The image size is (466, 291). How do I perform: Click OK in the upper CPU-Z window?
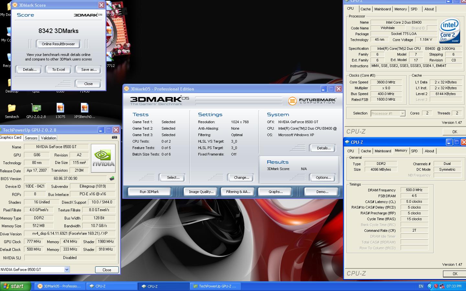455,132
